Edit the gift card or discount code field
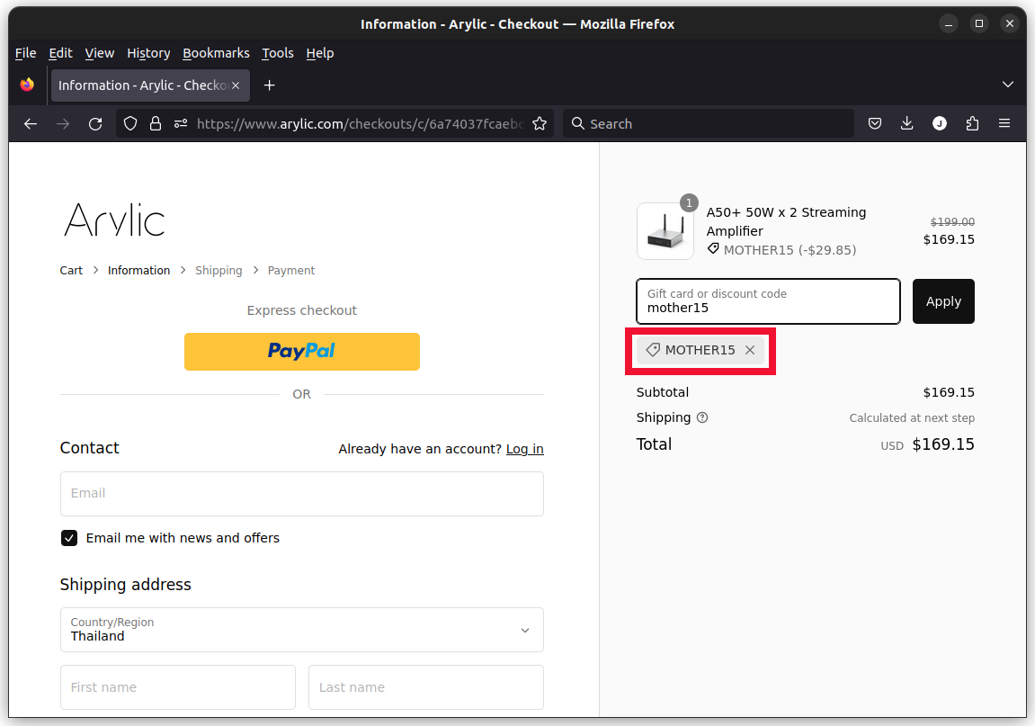The height and width of the screenshot is (726, 1035). point(768,301)
